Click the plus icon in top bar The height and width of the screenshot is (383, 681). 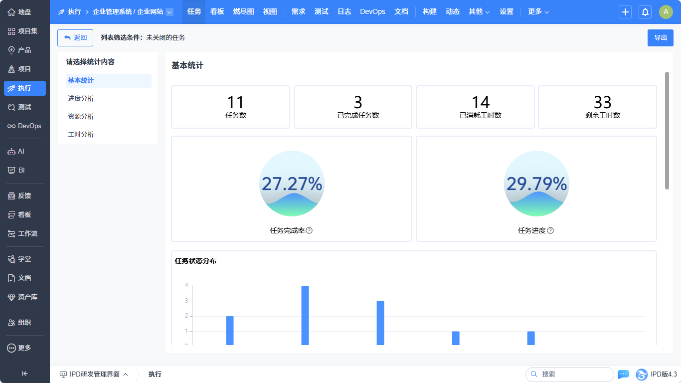(625, 12)
